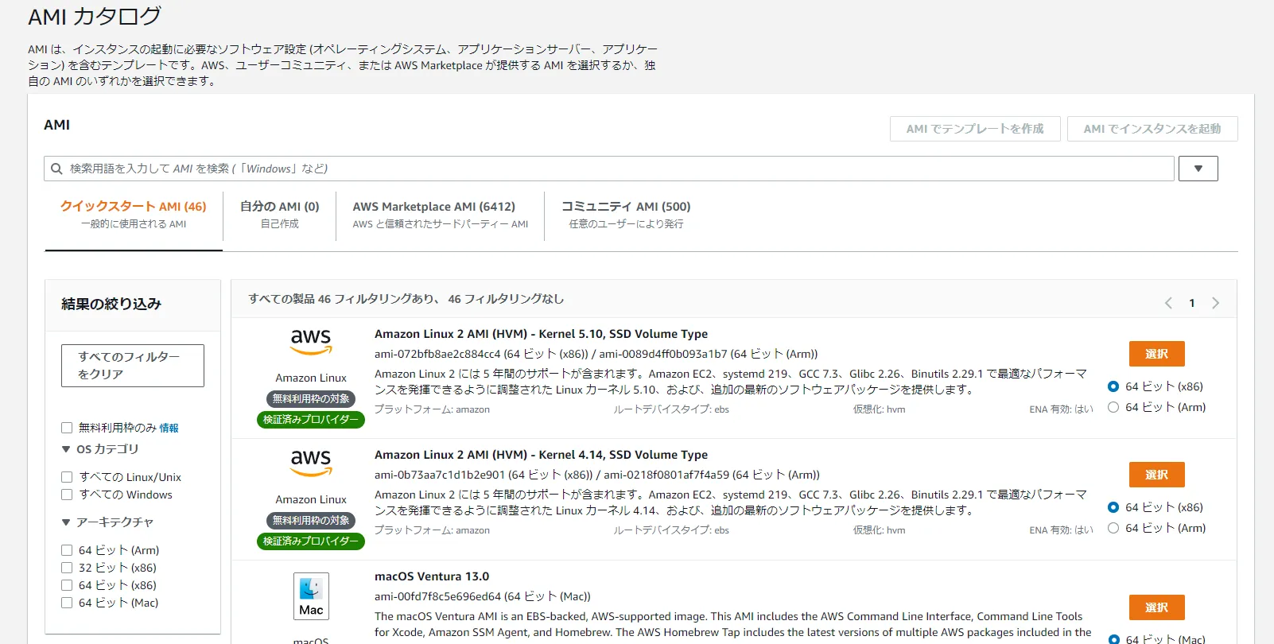Check 32 ビット (x86) architecture filter

(x=67, y=568)
